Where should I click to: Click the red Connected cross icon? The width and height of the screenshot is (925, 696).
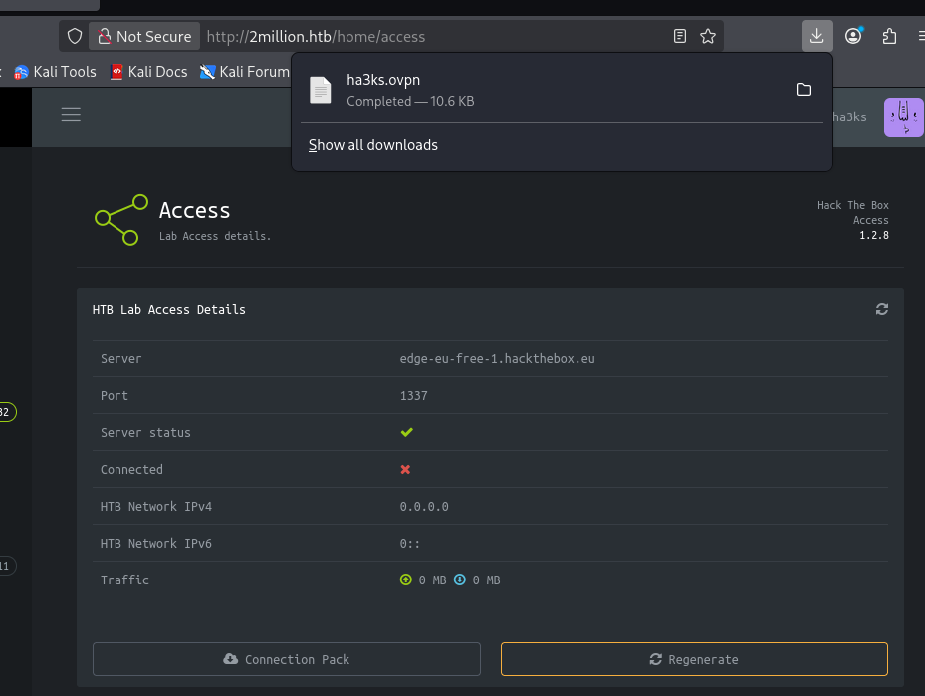(405, 469)
